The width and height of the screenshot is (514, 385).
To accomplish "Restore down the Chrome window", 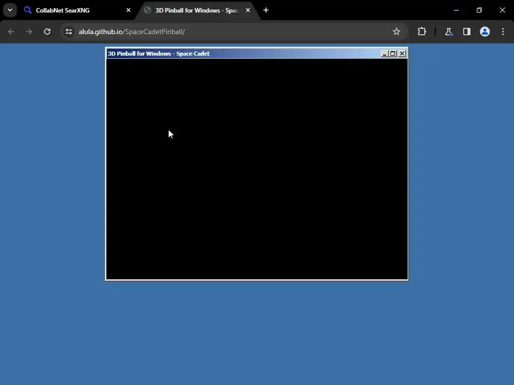I will pyautogui.click(x=479, y=10).
